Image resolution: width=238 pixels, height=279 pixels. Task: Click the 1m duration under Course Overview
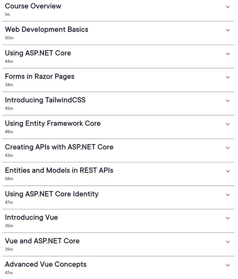pyautogui.click(x=7, y=14)
